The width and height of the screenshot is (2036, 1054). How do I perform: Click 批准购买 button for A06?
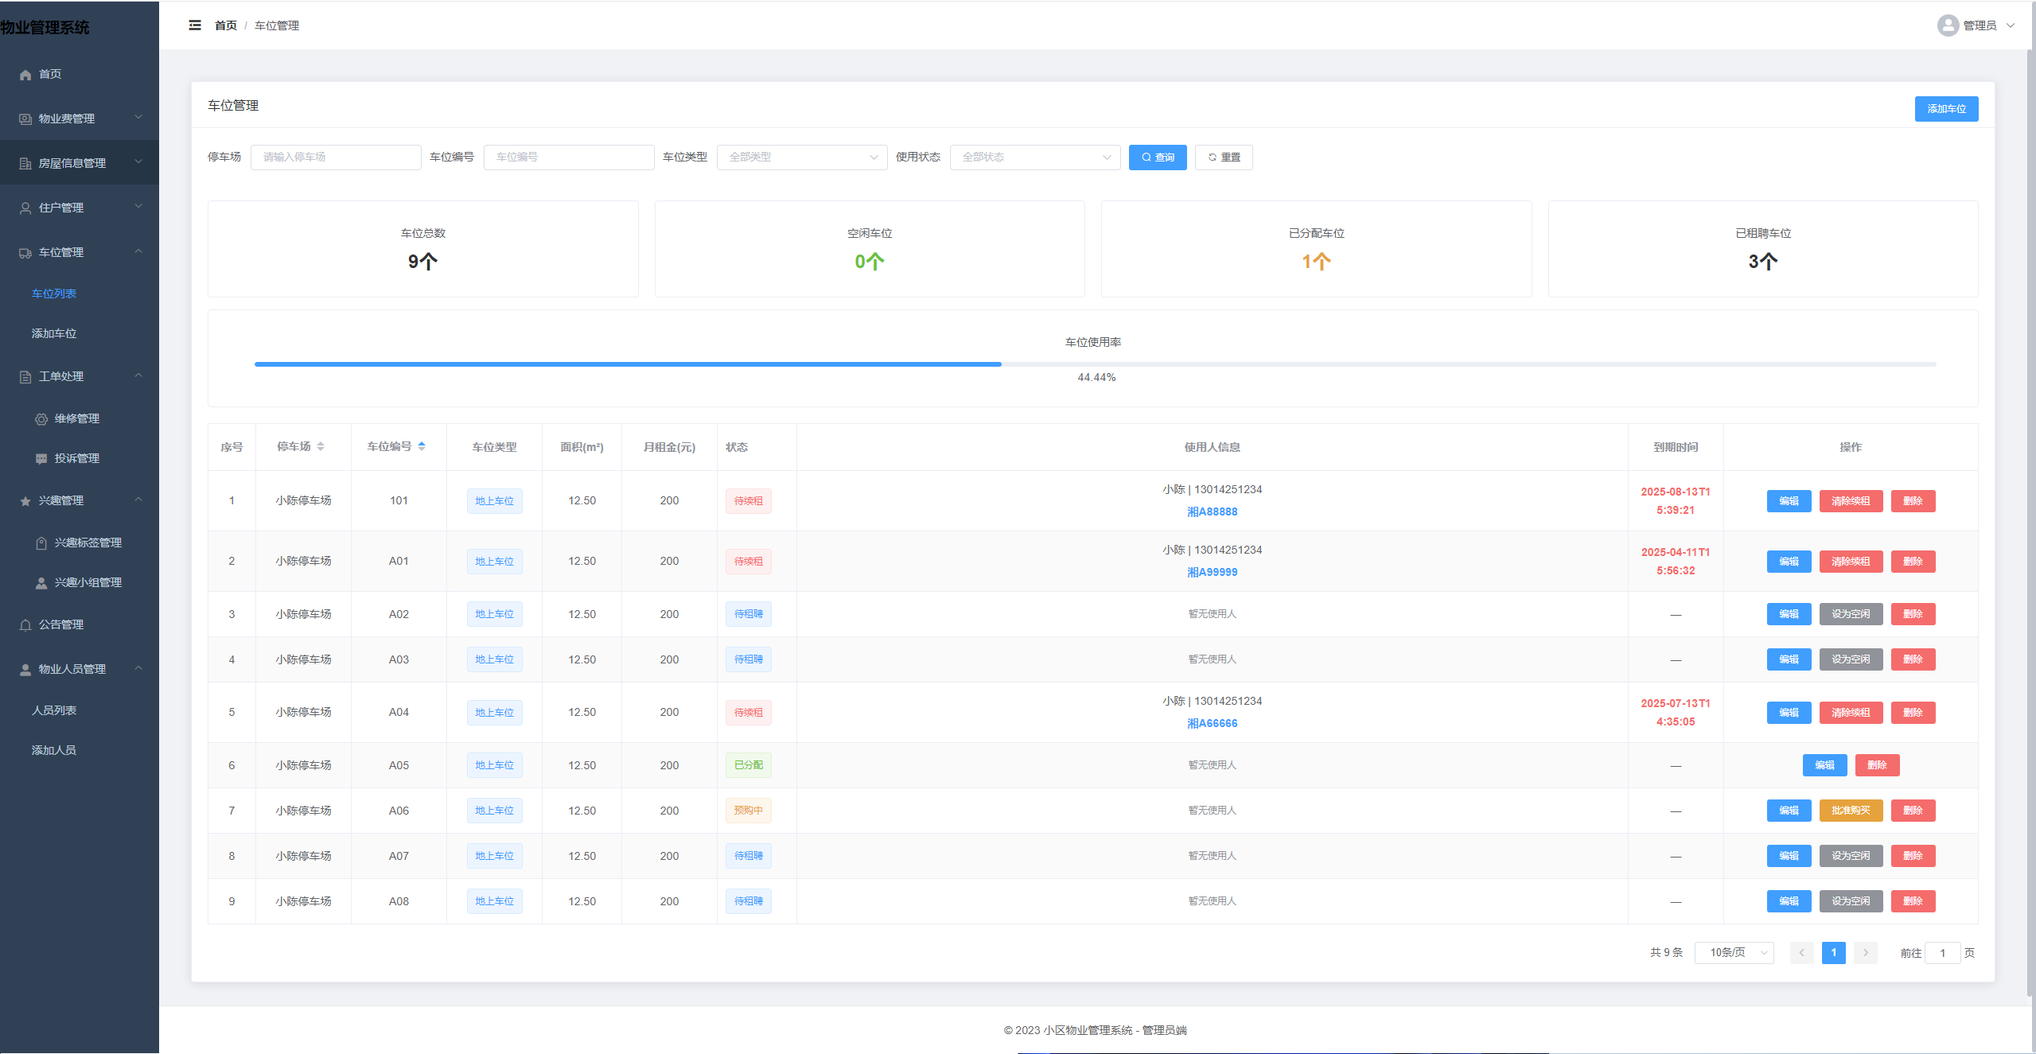(1850, 811)
